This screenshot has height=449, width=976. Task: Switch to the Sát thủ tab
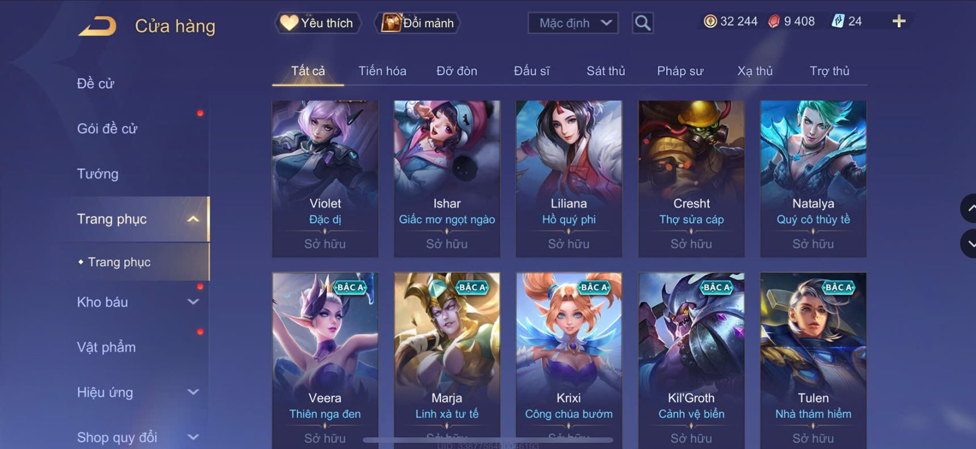click(x=605, y=71)
